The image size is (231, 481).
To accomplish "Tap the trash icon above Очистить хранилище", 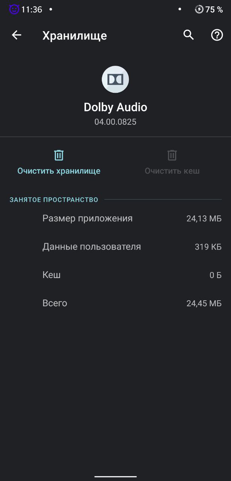I will coord(59,155).
